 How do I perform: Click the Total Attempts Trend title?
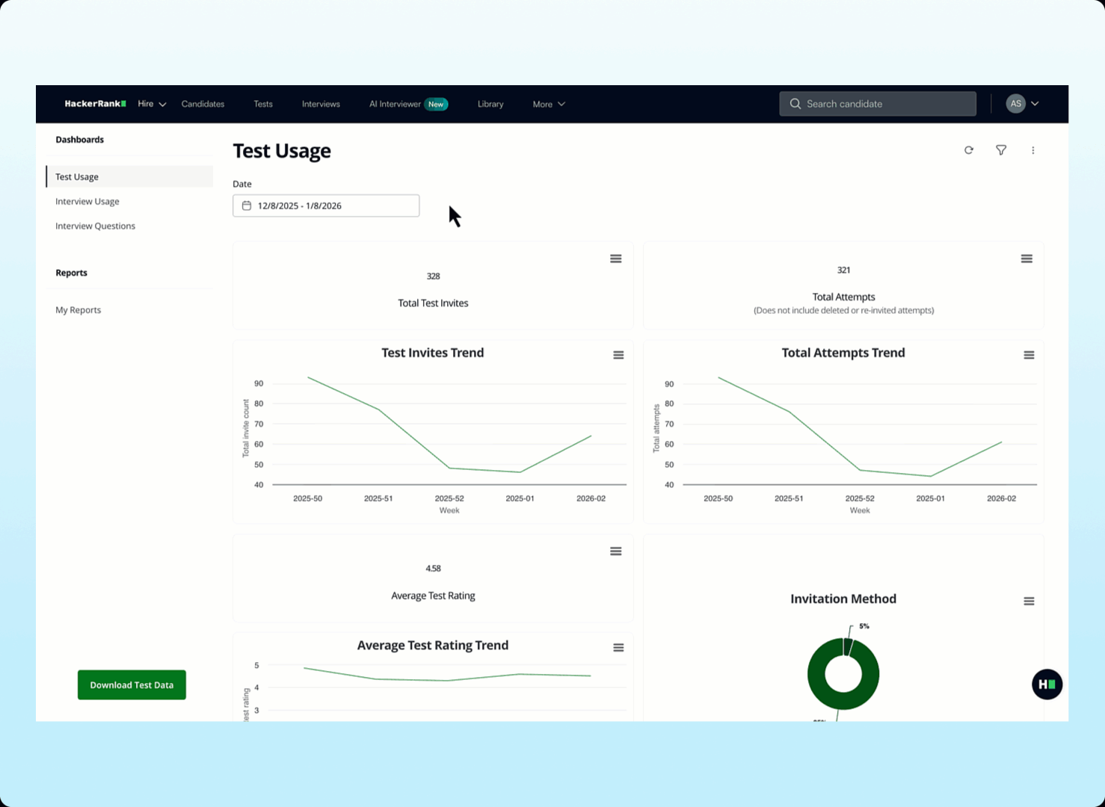[843, 353]
